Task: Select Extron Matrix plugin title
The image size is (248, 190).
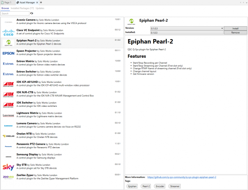Action: pos(25,61)
